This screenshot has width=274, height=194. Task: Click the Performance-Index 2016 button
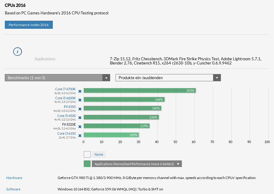[29, 25]
